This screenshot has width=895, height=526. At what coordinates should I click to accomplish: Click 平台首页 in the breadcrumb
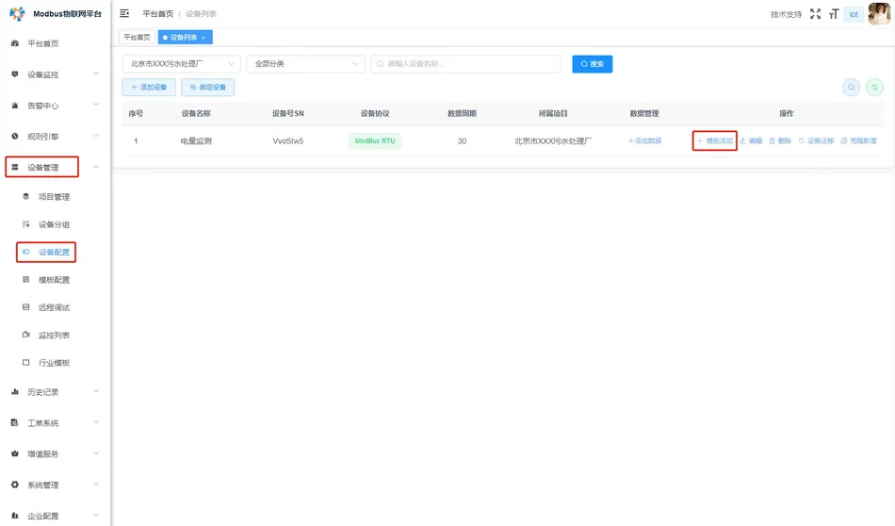[x=157, y=14]
